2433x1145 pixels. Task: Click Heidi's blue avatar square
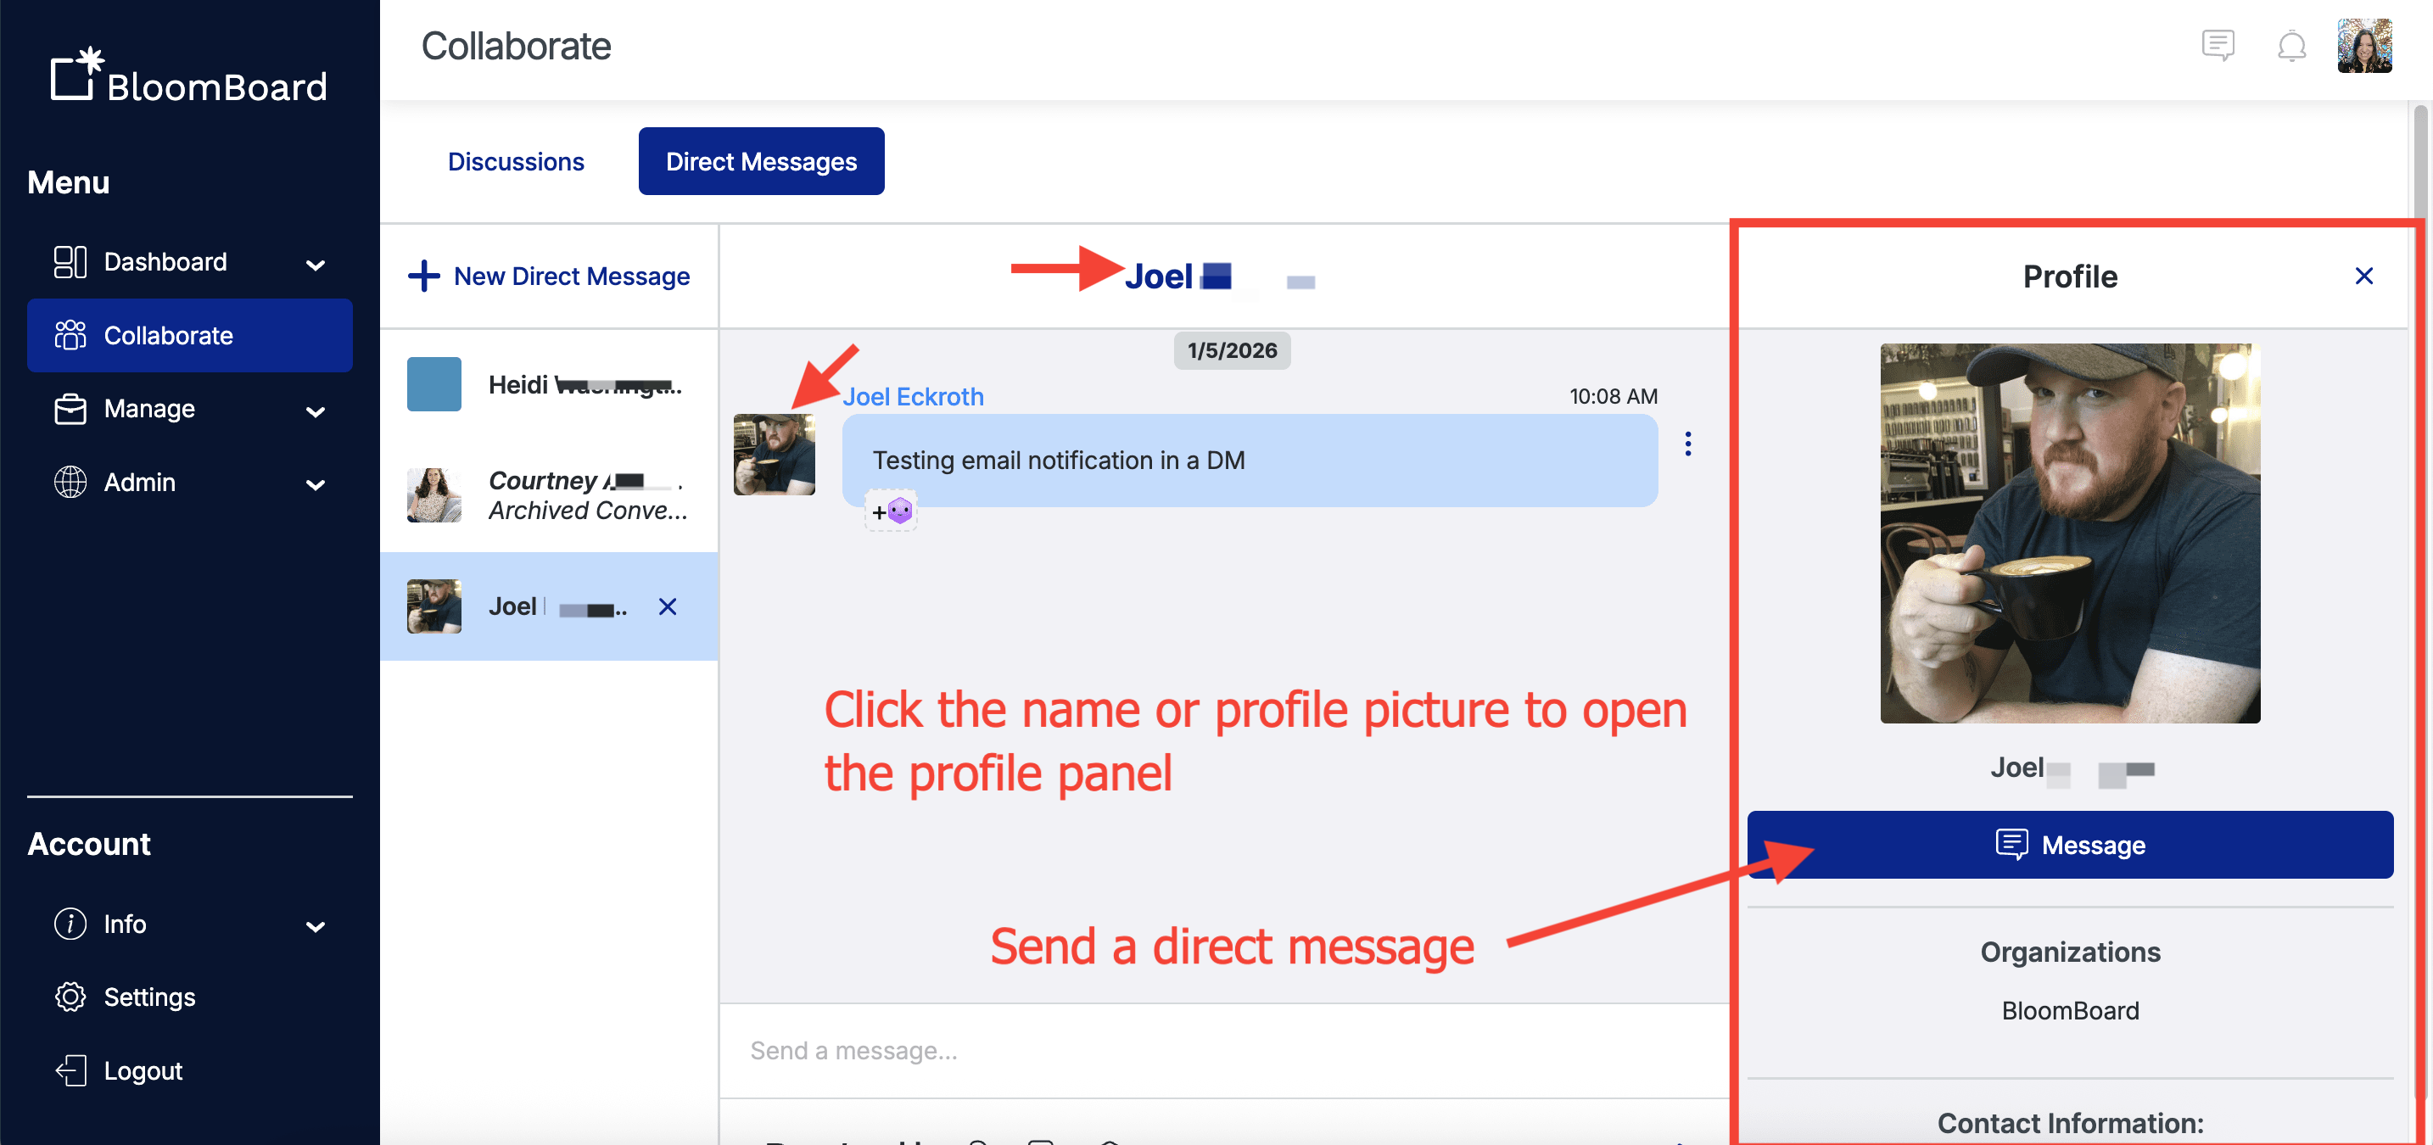tap(434, 384)
